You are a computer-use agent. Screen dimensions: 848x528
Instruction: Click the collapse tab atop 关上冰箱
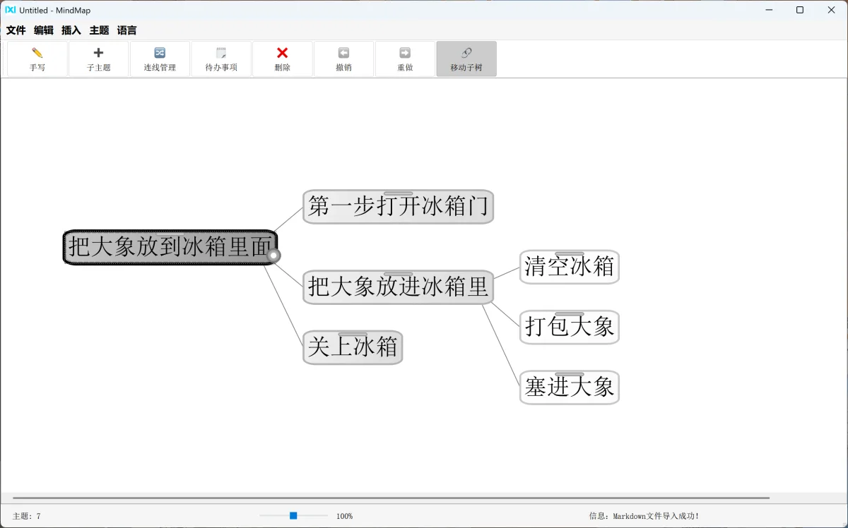click(353, 334)
